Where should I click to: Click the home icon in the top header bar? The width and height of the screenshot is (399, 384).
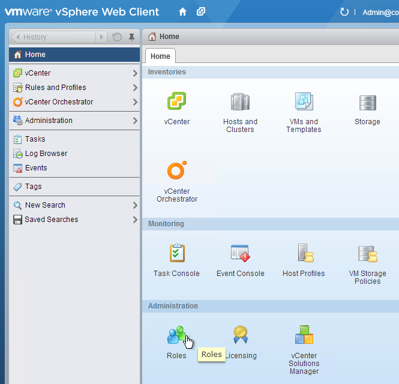pyautogui.click(x=182, y=12)
